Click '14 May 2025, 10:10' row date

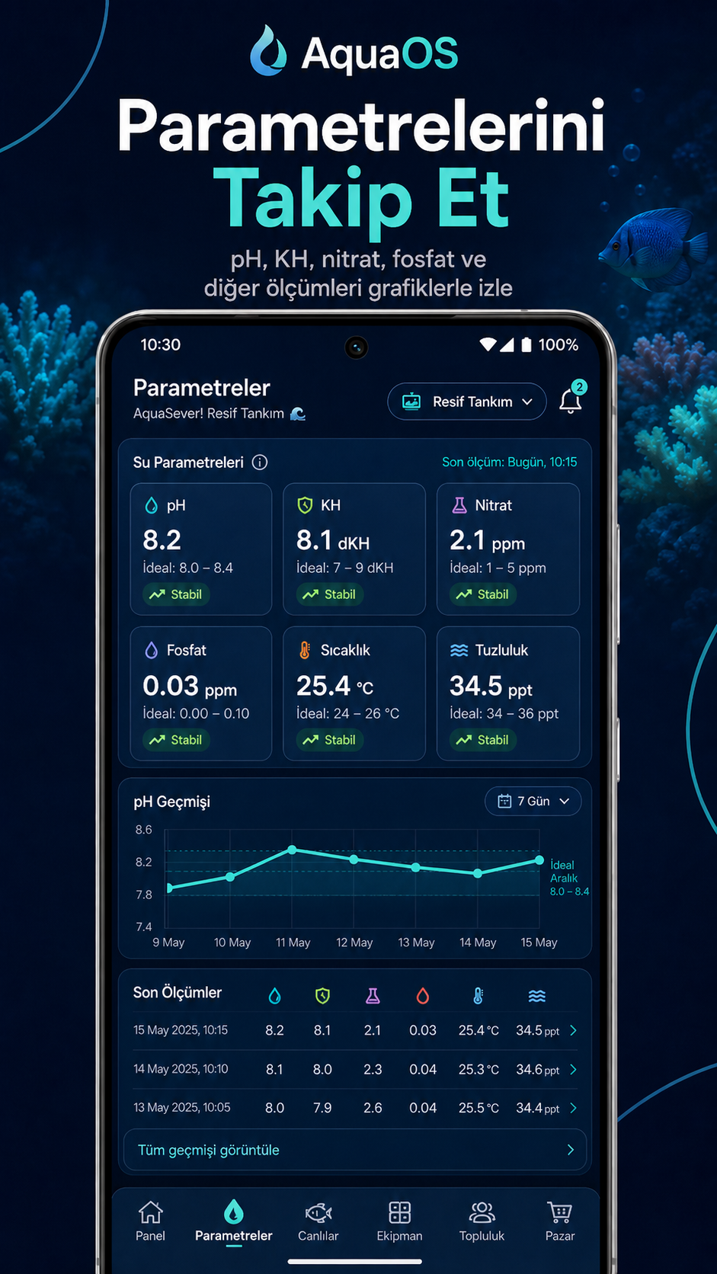tap(181, 1069)
